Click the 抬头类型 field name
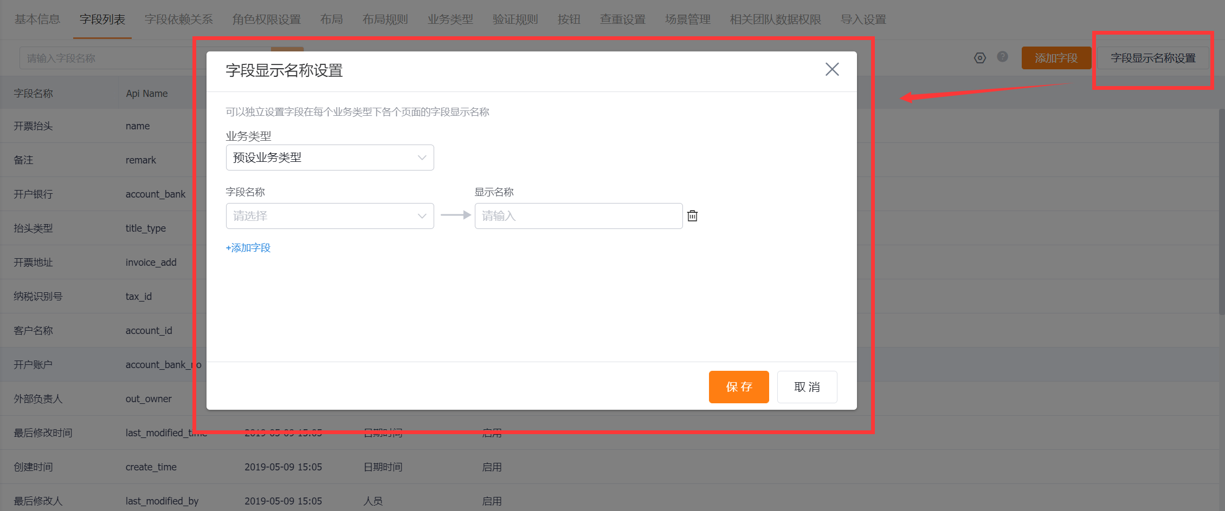 point(34,228)
